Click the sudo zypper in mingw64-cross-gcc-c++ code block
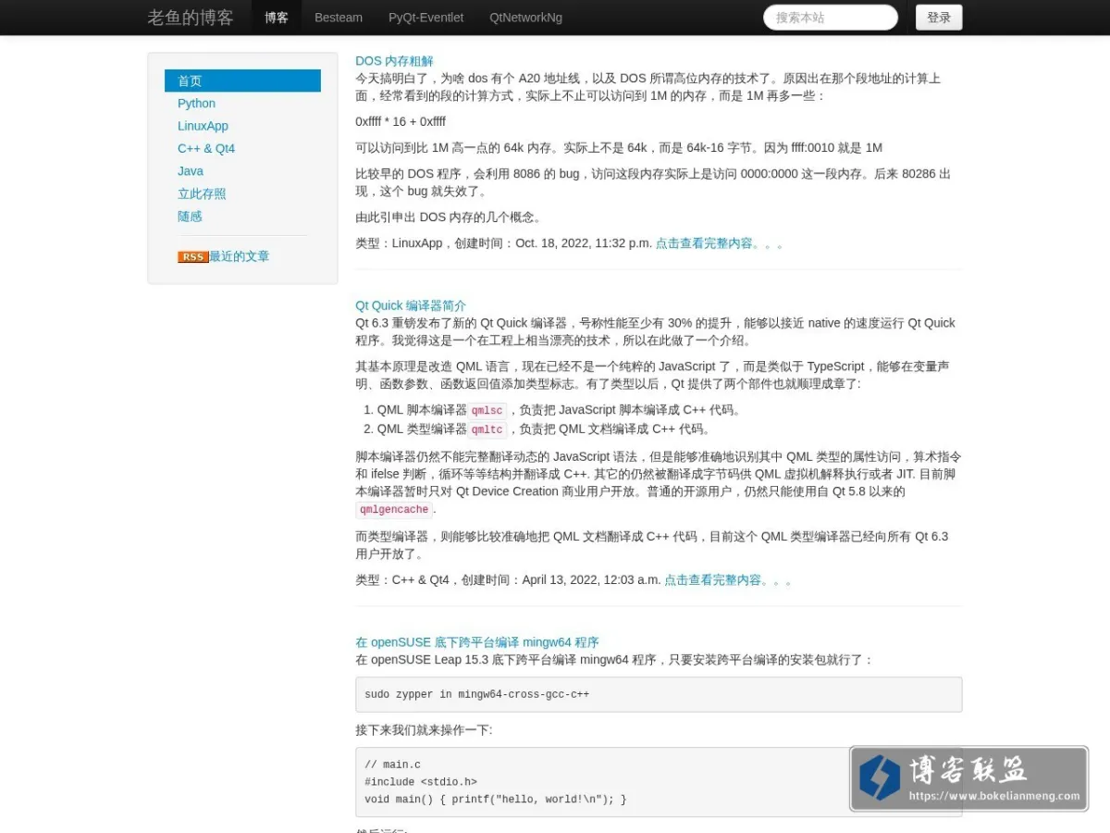This screenshot has width=1110, height=833. coord(659,694)
